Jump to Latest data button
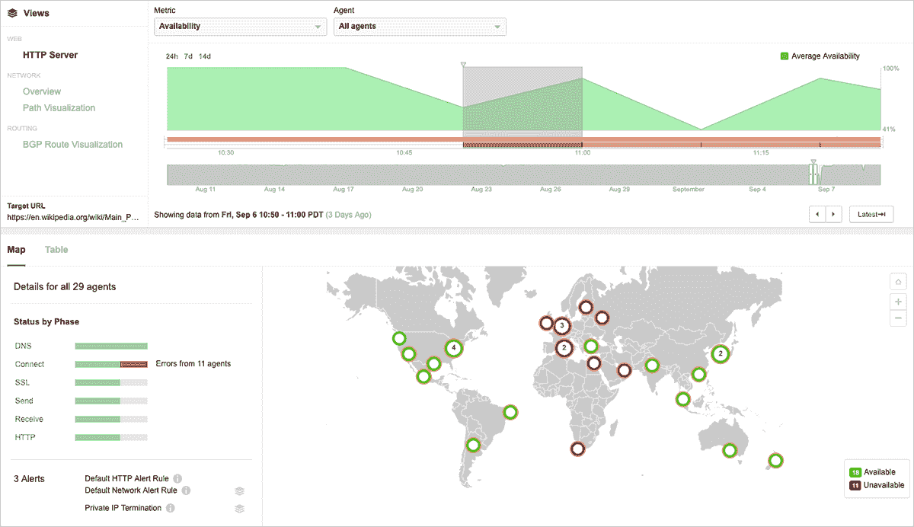Screen dimensions: 914x527 870,215
